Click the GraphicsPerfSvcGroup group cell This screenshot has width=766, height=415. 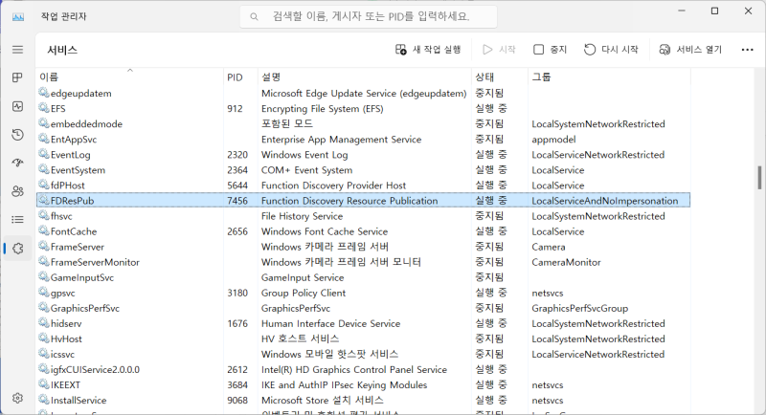580,308
